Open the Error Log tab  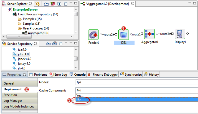click(x=58, y=75)
